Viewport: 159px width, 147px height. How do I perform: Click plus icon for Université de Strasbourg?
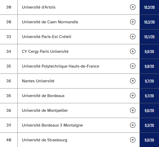tap(133, 140)
